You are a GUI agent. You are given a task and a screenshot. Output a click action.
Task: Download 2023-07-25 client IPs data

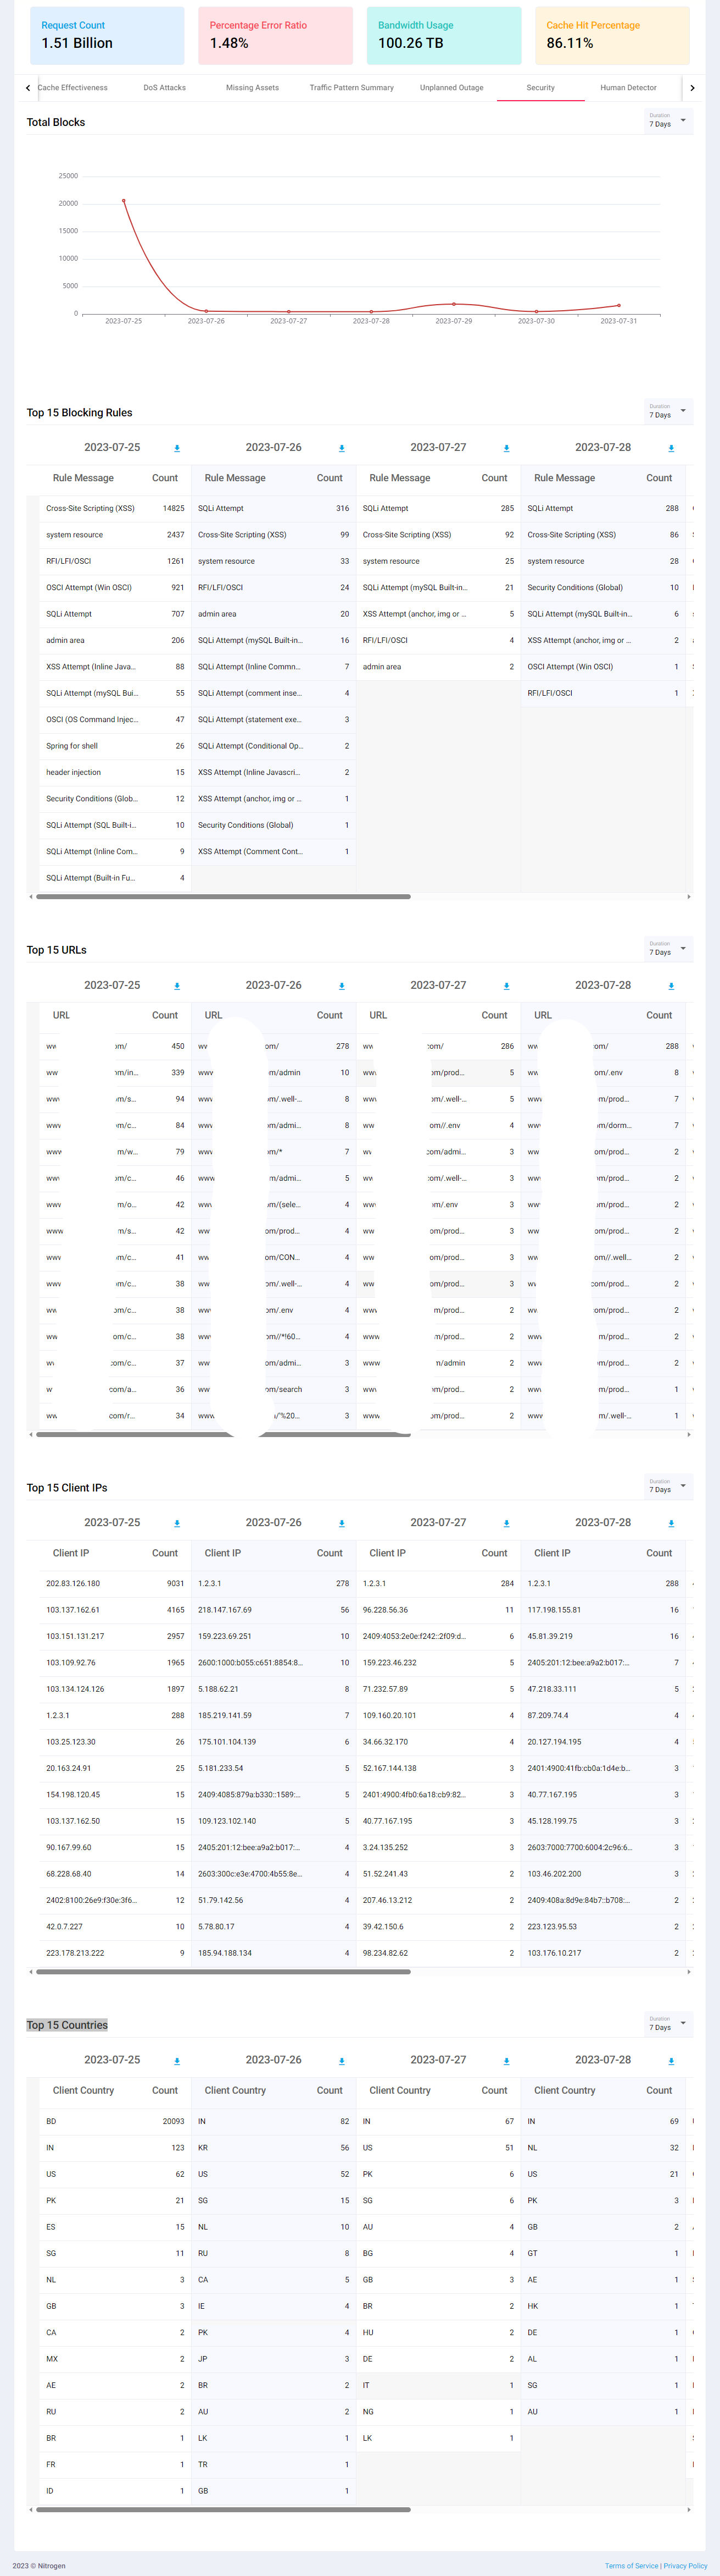[177, 1523]
